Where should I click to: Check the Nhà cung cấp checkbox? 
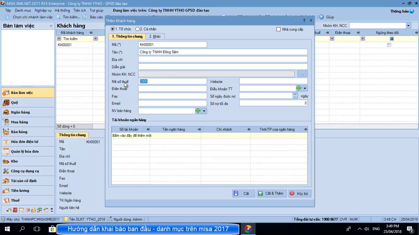pos(279,29)
